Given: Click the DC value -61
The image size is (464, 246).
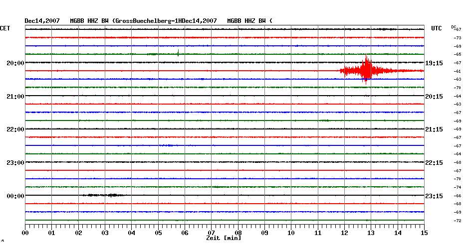Looking at the screenshot, I should pos(458,72).
